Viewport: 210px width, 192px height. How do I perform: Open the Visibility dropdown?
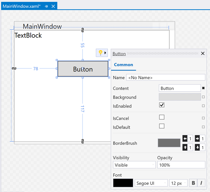[x=134, y=165]
